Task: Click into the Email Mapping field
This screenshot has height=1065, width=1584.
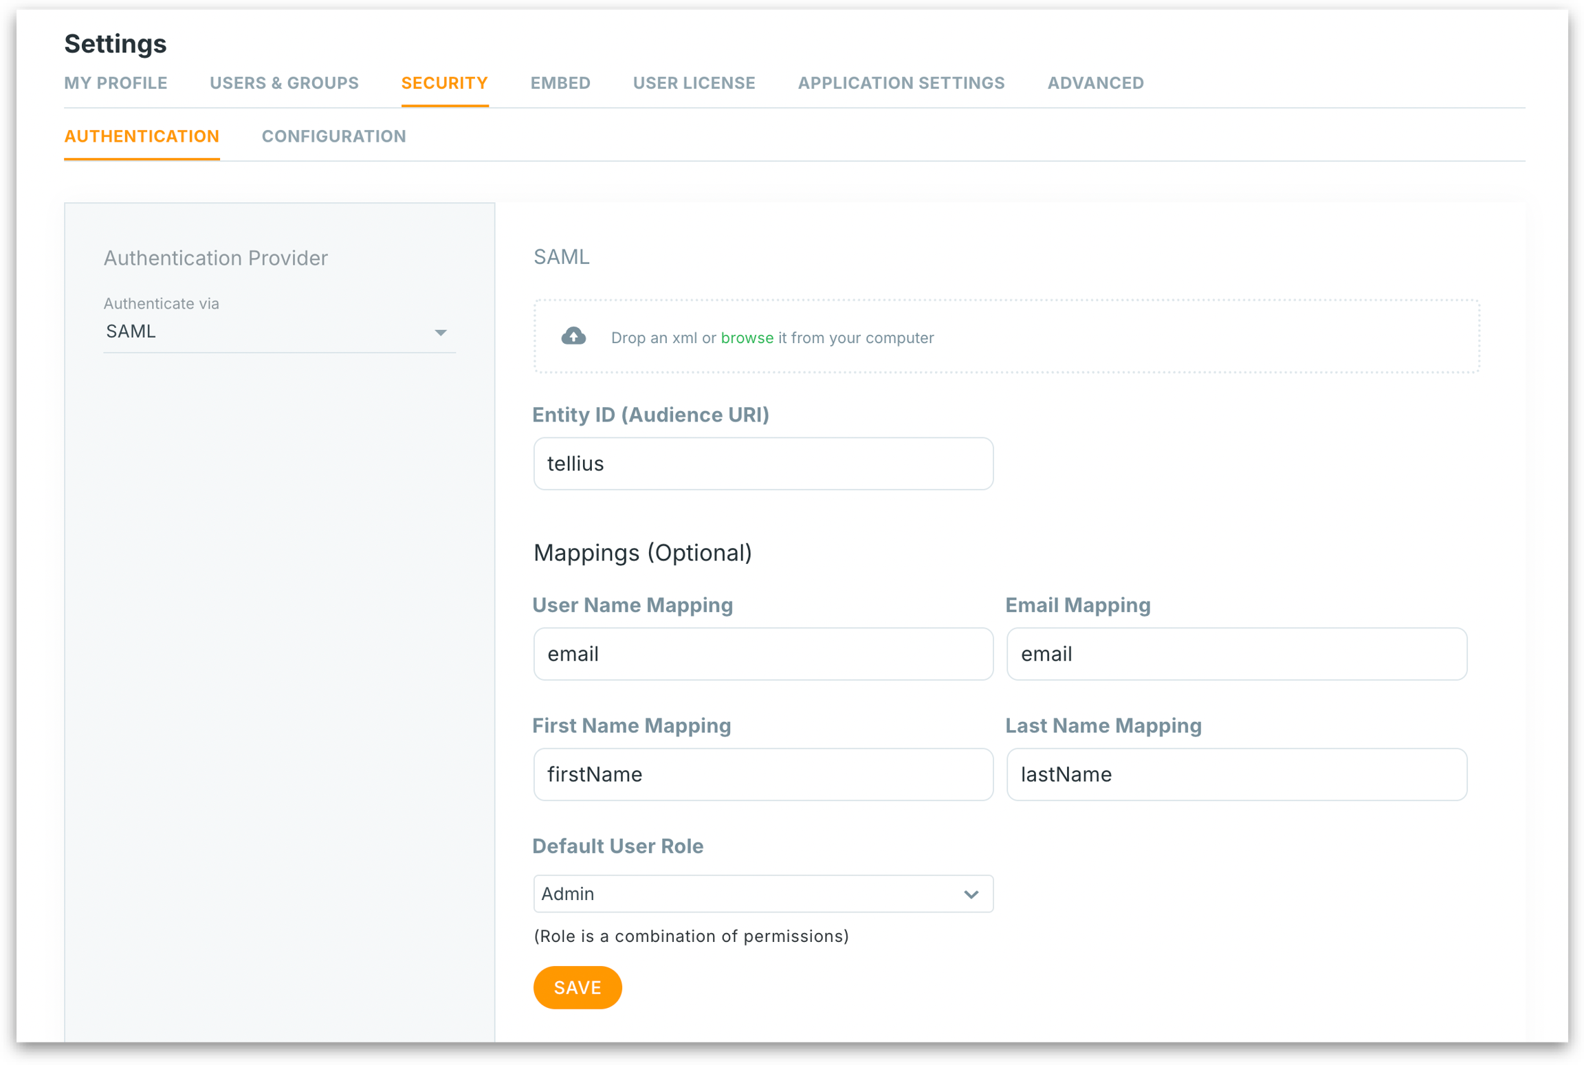Action: [x=1235, y=654]
